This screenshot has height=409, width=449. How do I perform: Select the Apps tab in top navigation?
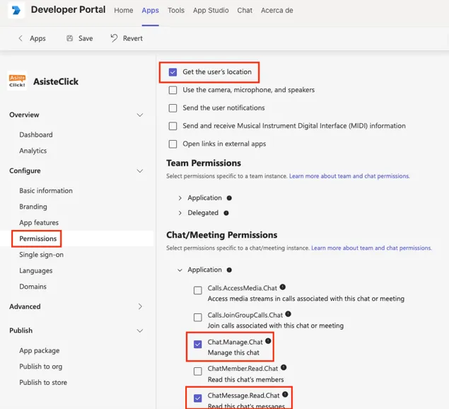[x=151, y=11]
